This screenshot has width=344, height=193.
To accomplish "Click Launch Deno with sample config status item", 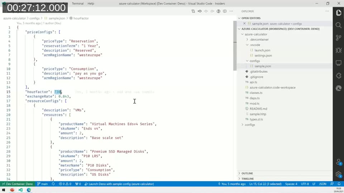I will click(x=119, y=184).
